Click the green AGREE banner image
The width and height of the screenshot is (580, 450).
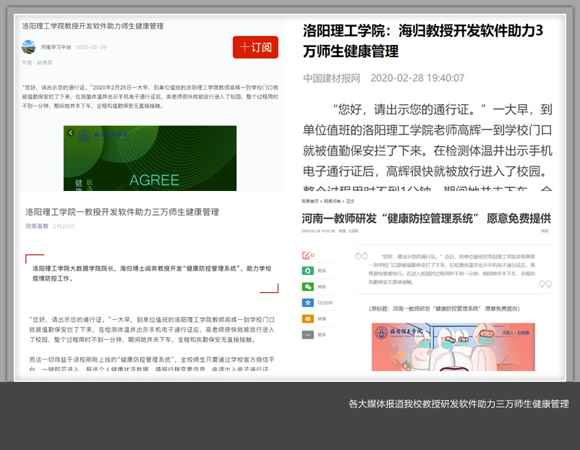point(150,158)
